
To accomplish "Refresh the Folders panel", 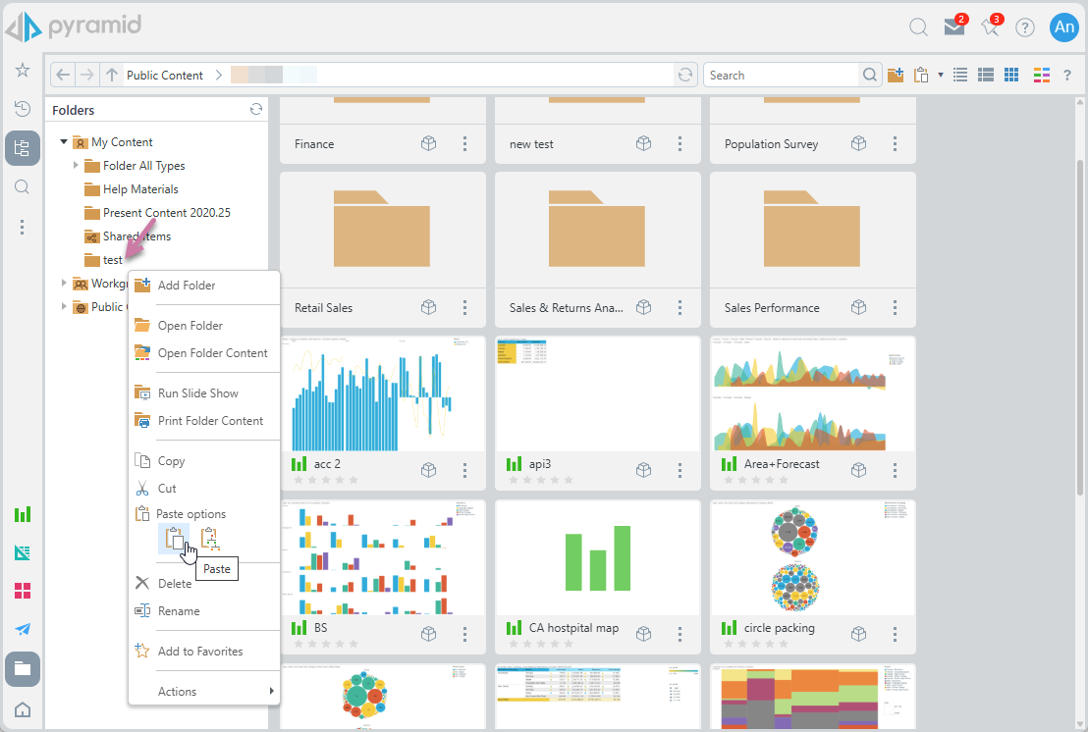I will (256, 110).
